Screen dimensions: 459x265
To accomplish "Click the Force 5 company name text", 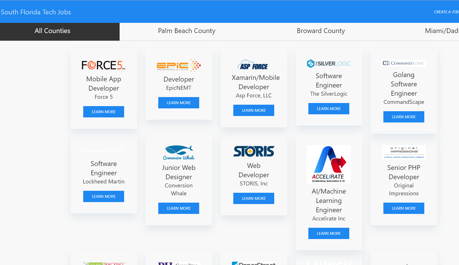I will click(x=104, y=97).
